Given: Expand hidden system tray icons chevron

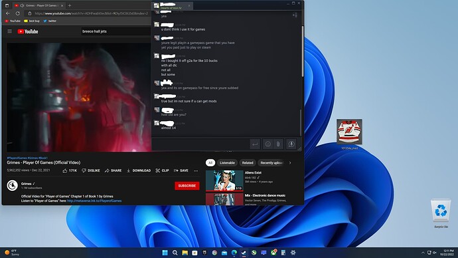Looking at the screenshot, I should coord(423,253).
